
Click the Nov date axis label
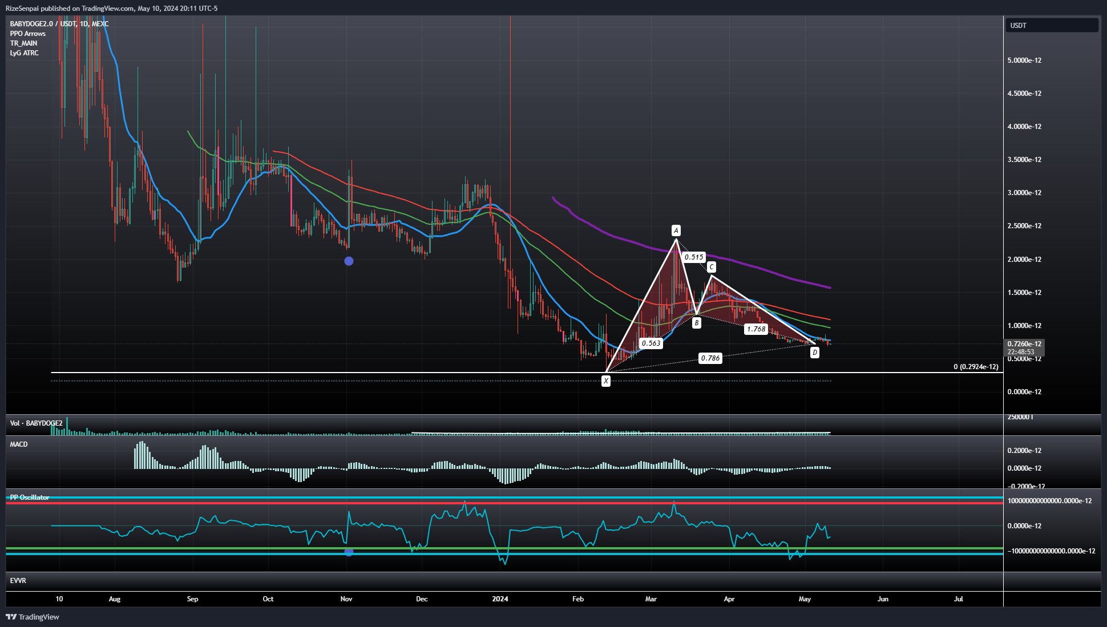pyautogui.click(x=346, y=599)
